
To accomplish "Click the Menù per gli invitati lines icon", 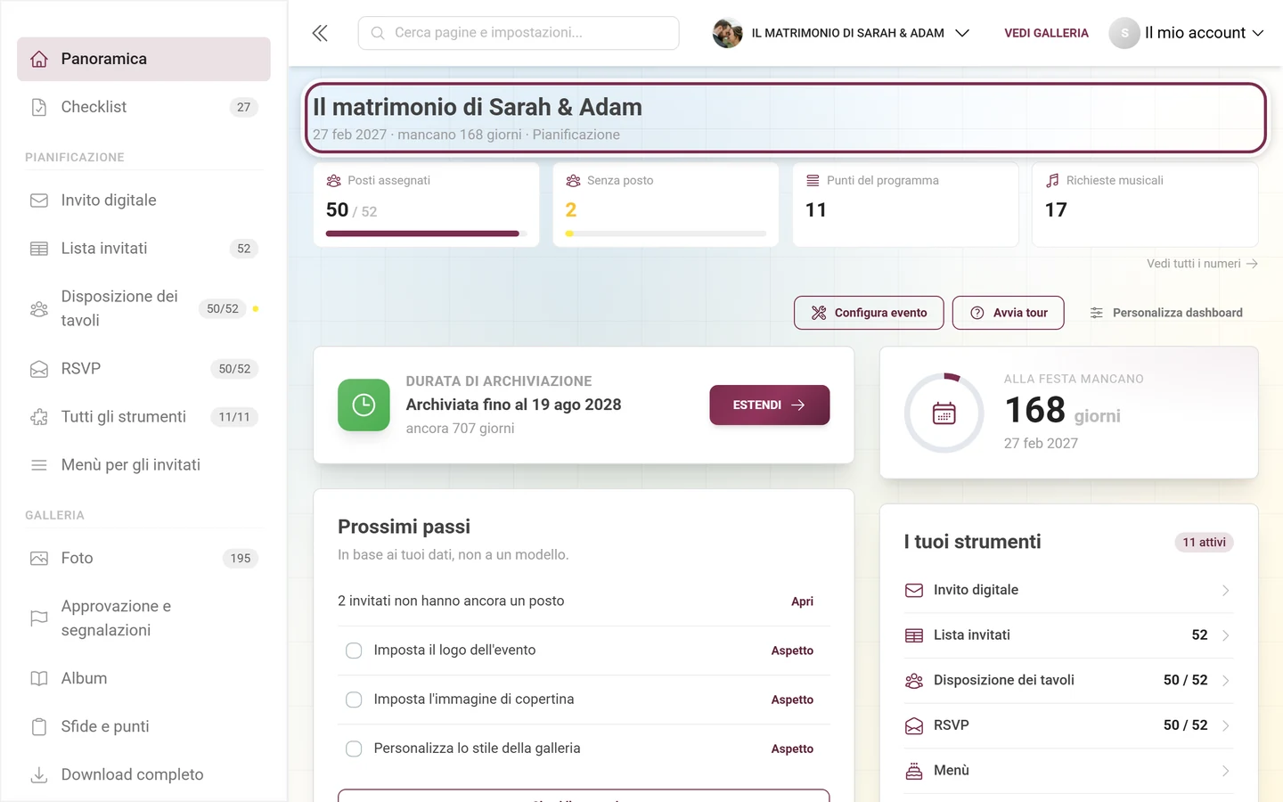I will pos(39,465).
